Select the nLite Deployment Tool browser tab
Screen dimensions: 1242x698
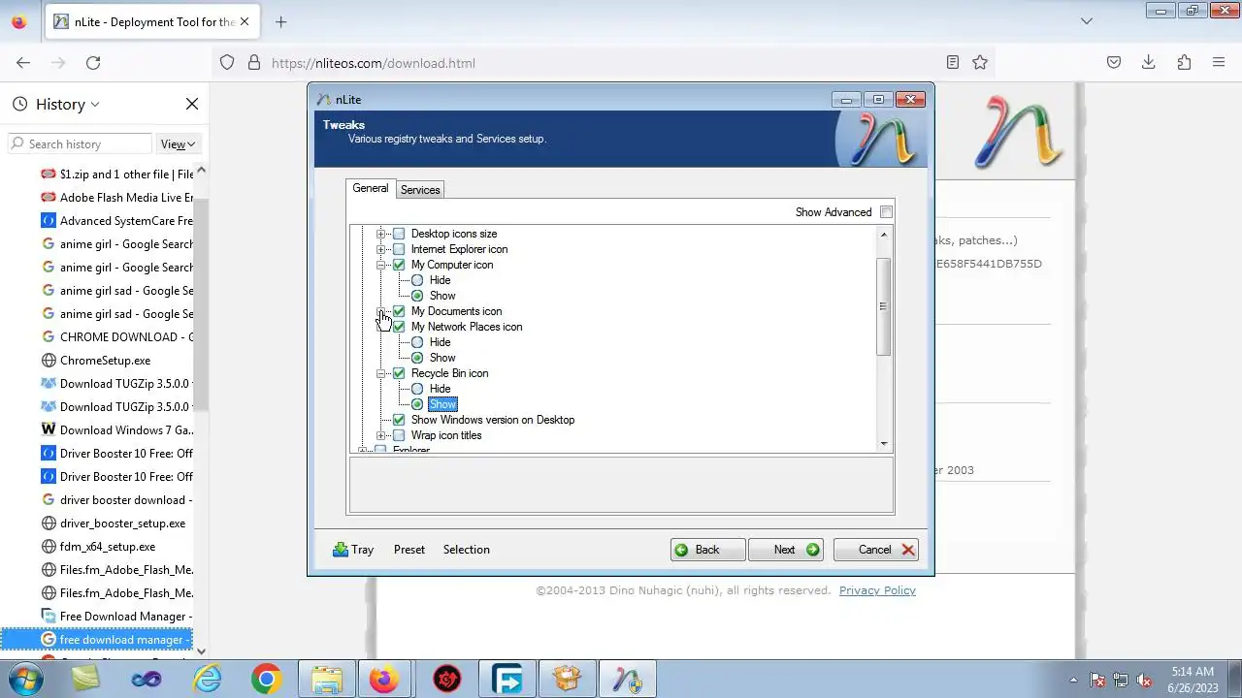pos(154,21)
